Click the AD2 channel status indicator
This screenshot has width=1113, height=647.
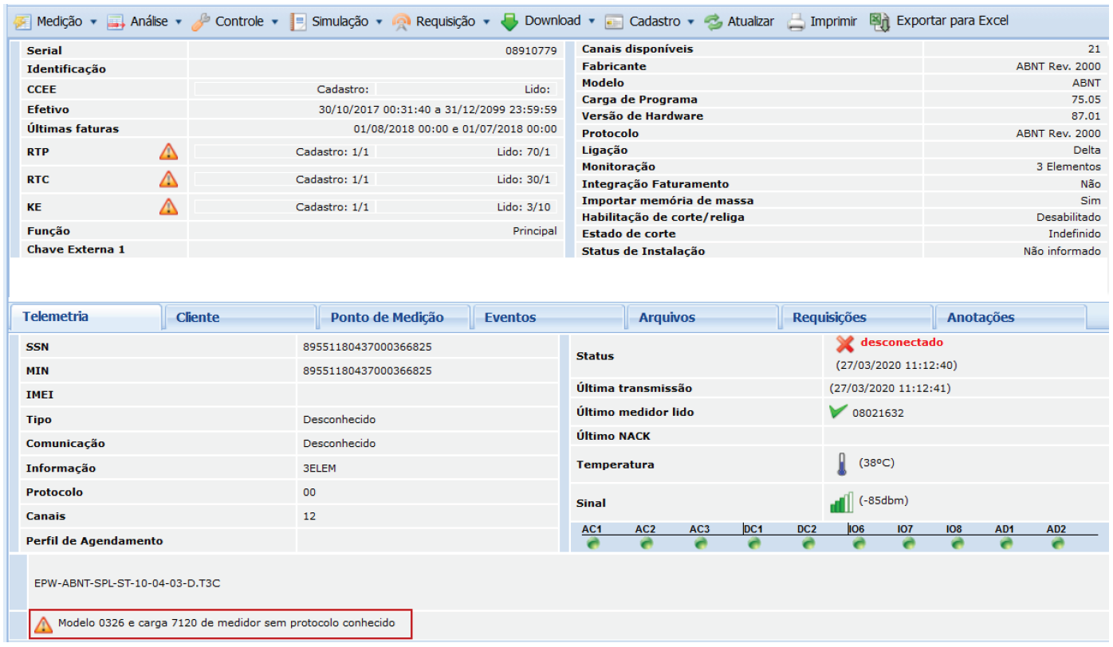[x=1057, y=543]
